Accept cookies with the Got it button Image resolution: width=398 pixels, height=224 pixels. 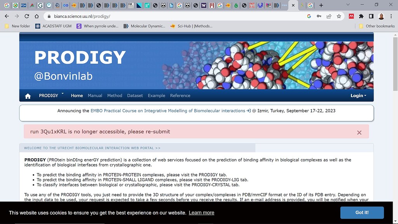click(361, 213)
